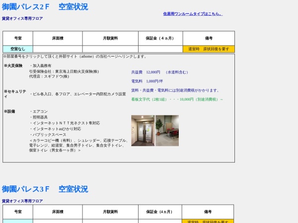This screenshot has height=223, width=298.
Task: Click the 賃貸オフィス専用フロア label under 3F heading
Action: [22, 201]
